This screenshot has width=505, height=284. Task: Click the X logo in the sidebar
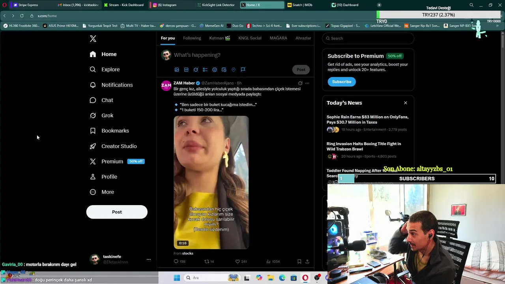click(93, 39)
